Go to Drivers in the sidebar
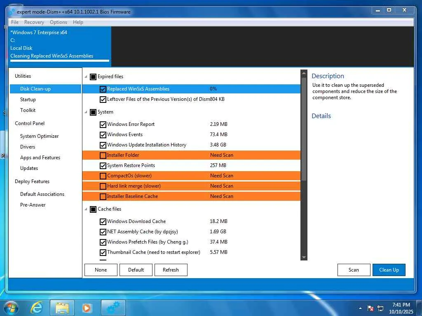This screenshot has height=316, width=422. click(x=28, y=147)
